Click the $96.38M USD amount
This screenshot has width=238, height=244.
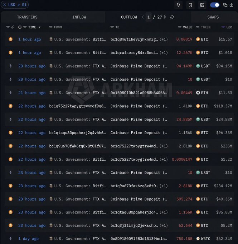(224, 133)
